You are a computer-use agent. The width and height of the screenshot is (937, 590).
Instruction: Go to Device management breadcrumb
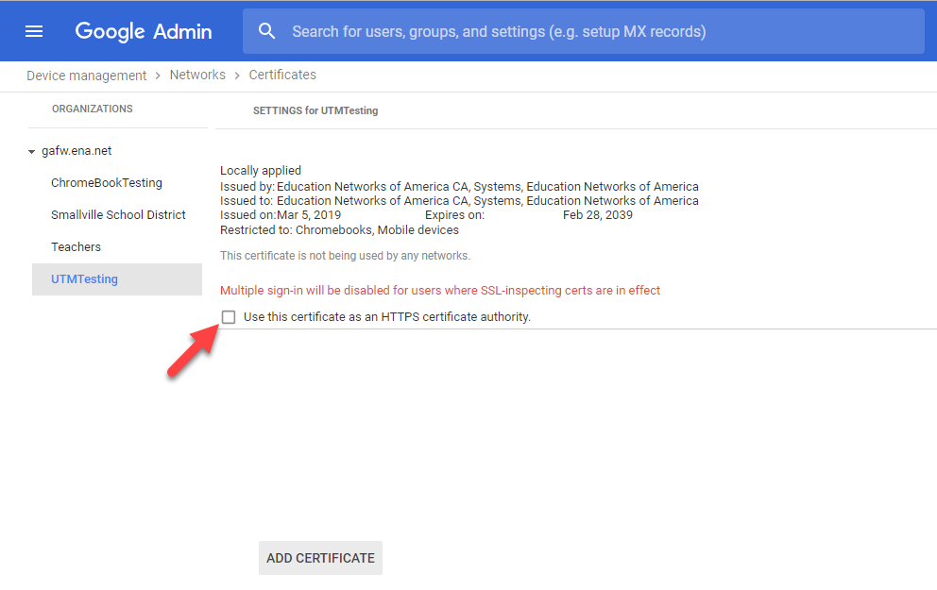86,76
